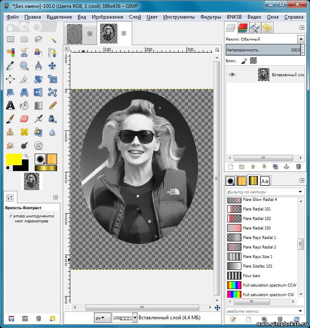Viewport: 310px width, 328px height.
Task: Delete layer using trash icon in Layers panel
Action: [x=298, y=167]
